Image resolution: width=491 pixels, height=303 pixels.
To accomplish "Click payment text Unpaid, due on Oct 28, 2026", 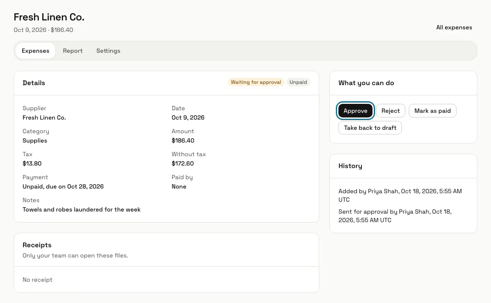I will point(63,187).
